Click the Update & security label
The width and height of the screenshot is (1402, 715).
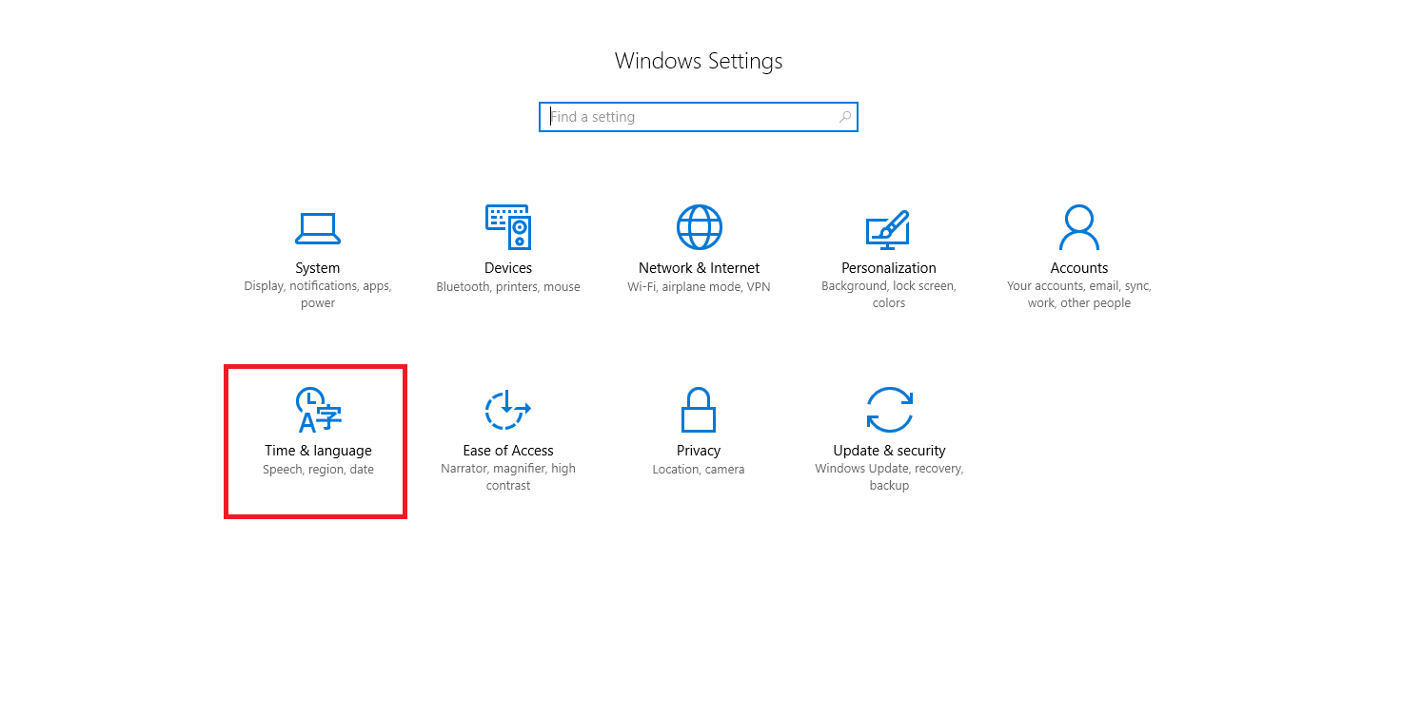[889, 451]
